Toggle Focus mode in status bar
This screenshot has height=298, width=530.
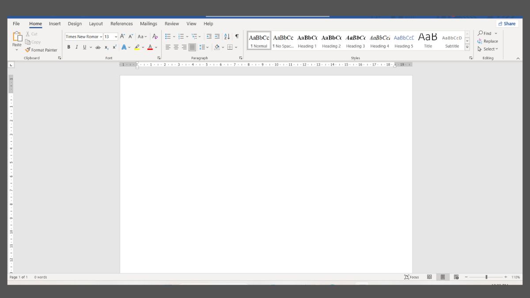click(411, 277)
